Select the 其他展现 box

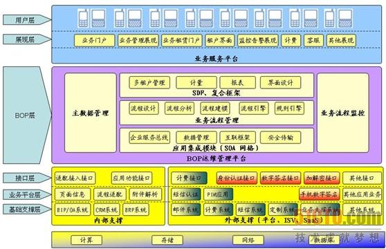click(341, 40)
